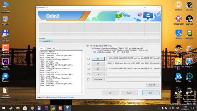Uncheck the BL file checkbox
197x111 pixels.
[x=89, y=59]
